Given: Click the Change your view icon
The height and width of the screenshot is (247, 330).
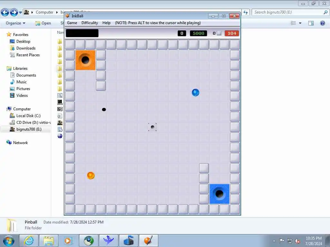Looking at the screenshot, I should coord(293,23).
